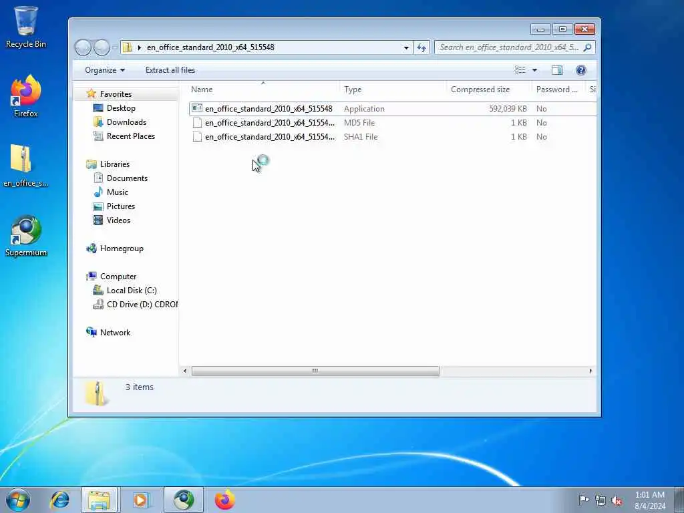The width and height of the screenshot is (684, 513).
Task: Click the scrollbar right arrow
Action: (x=590, y=371)
